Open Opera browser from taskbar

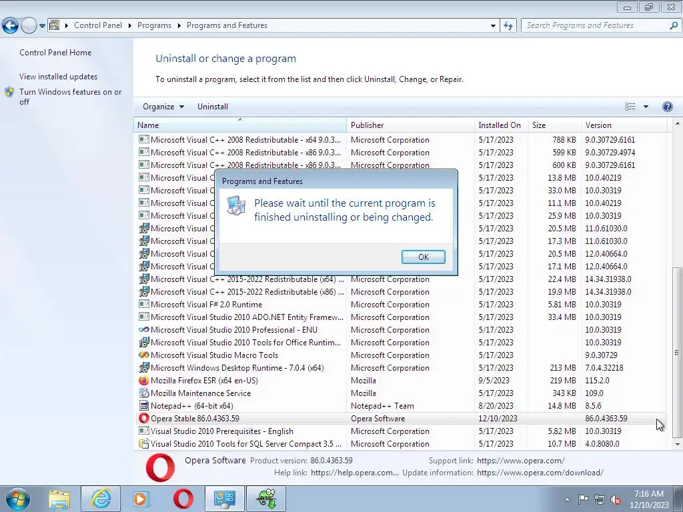tap(183, 499)
